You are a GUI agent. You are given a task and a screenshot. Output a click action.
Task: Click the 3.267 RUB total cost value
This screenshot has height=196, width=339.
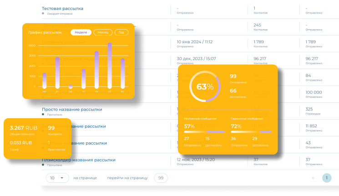point(23,128)
